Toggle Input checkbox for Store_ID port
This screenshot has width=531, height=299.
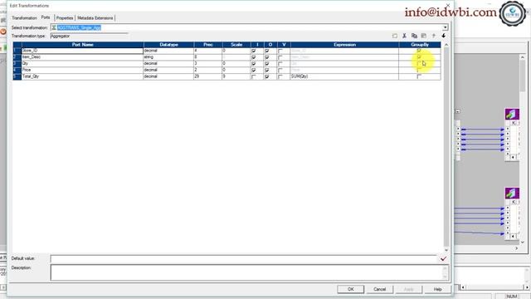click(254, 51)
